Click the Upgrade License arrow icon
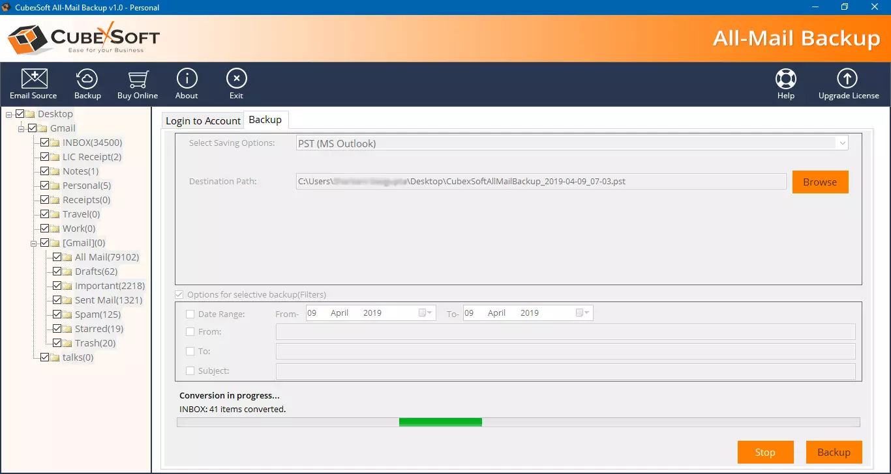Viewport: 891px width, 474px height. coord(848,79)
